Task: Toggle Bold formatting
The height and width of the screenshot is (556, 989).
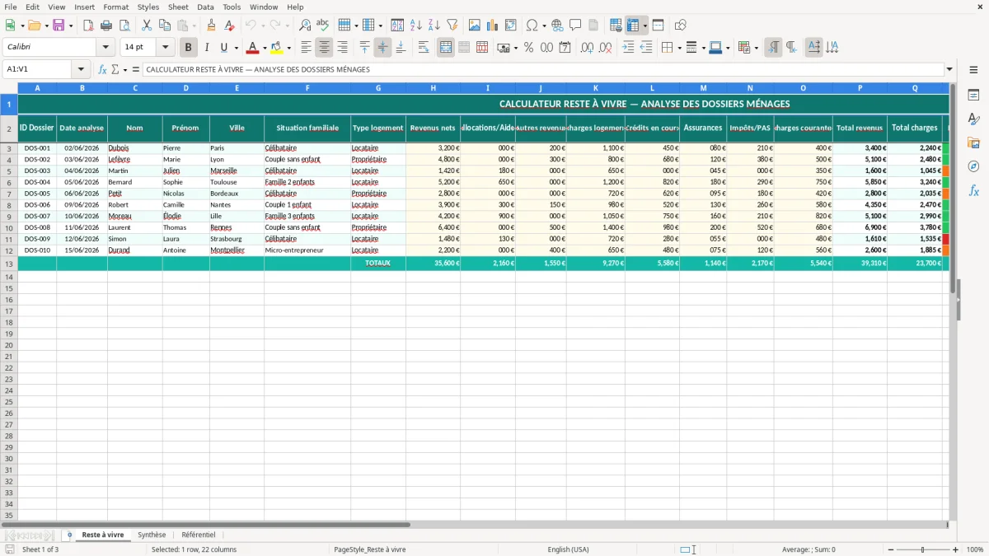Action: [x=189, y=48]
